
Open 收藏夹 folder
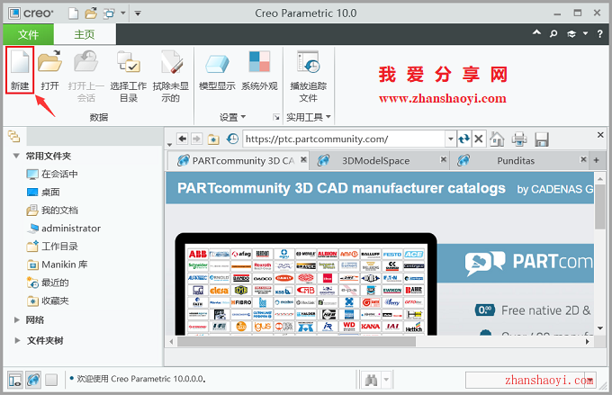point(48,301)
